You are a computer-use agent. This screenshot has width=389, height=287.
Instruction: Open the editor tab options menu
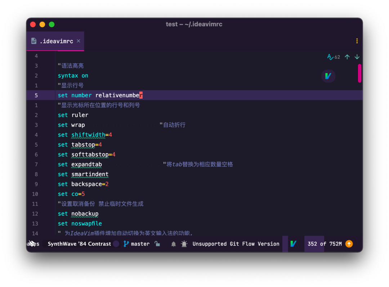(x=357, y=41)
